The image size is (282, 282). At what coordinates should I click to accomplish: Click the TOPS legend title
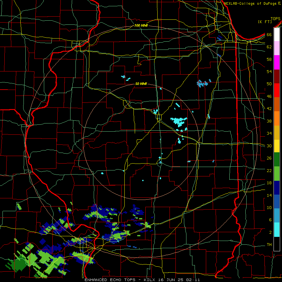tap(275, 19)
